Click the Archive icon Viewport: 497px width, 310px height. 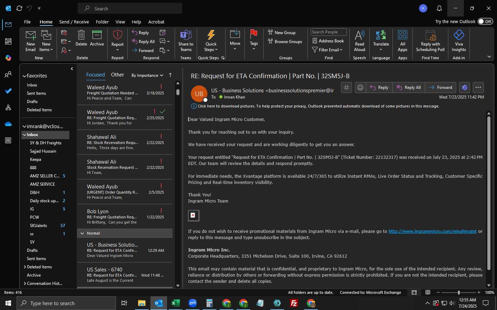pyautogui.click(x=97, y=35)
